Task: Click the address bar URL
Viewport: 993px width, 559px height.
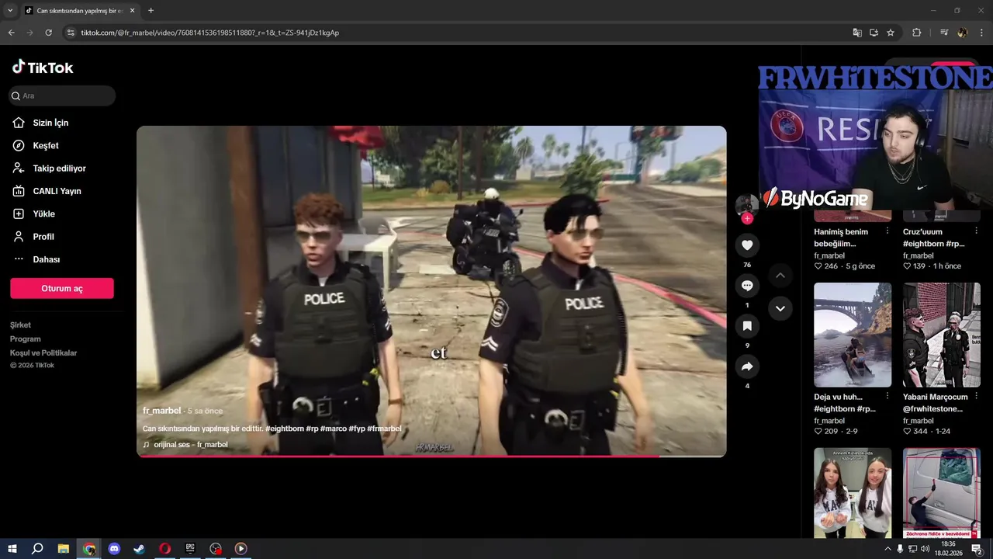Action: point(210,33)
